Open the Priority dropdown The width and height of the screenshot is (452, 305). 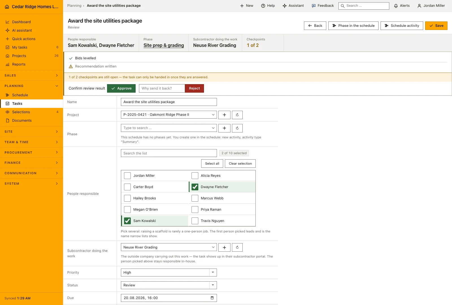[169, 273]
